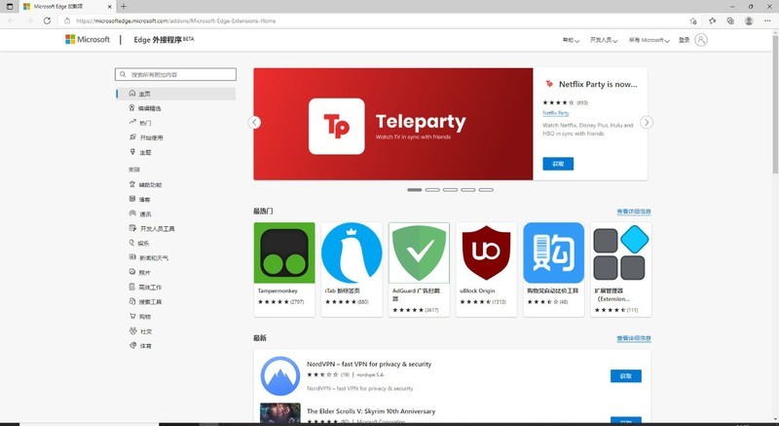Select the third carousel indicator
The height and width of the screenshot is (426, 779).
pyautogui.click(x=450, y=190)
